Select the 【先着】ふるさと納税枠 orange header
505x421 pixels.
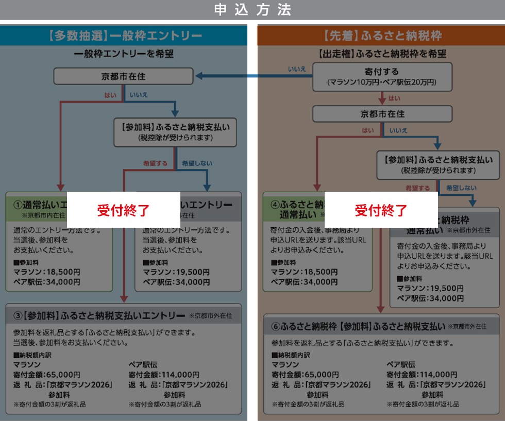click(x=381, y=36)
